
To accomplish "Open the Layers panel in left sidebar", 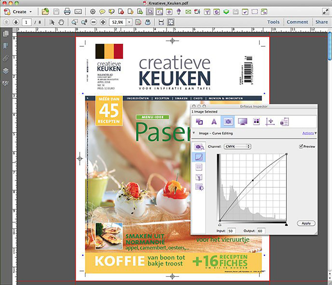I will click(x=5, y=71).
